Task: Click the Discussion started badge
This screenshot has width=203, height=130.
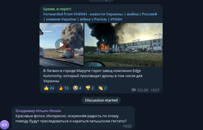Action: (101, 100)
